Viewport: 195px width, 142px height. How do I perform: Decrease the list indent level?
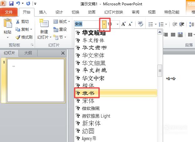tap(175, 24)
